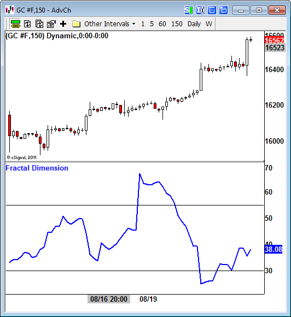291x317 pixels.
Task: Switch the chart to Daily interval
Action: tap(194, 24)
